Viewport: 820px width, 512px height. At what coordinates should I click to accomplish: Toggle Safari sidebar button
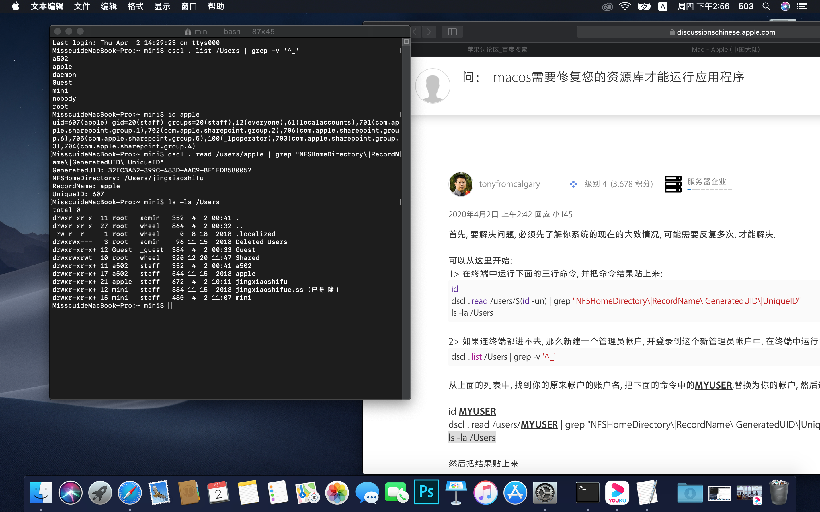pyautogui.click(x=452, y=32)
